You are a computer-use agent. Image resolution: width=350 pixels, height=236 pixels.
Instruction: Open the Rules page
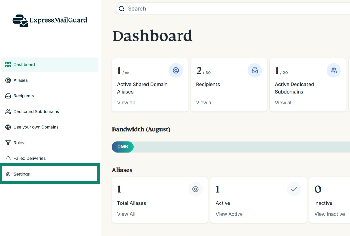click(50, 143)
